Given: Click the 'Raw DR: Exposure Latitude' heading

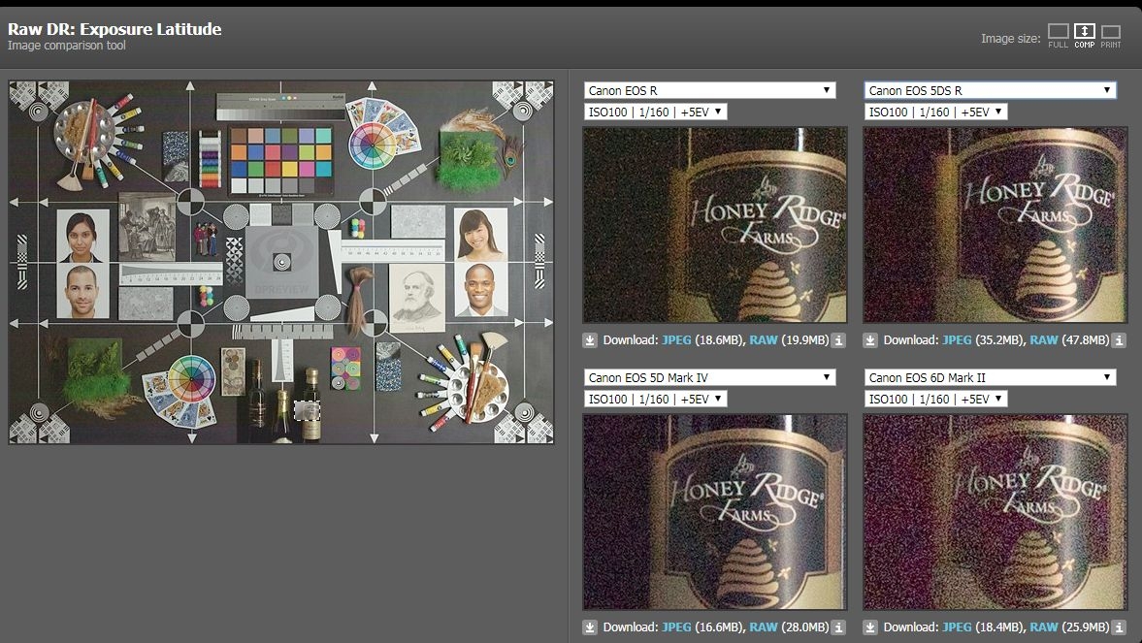Looking at the screenshot, I should [114, 29].
